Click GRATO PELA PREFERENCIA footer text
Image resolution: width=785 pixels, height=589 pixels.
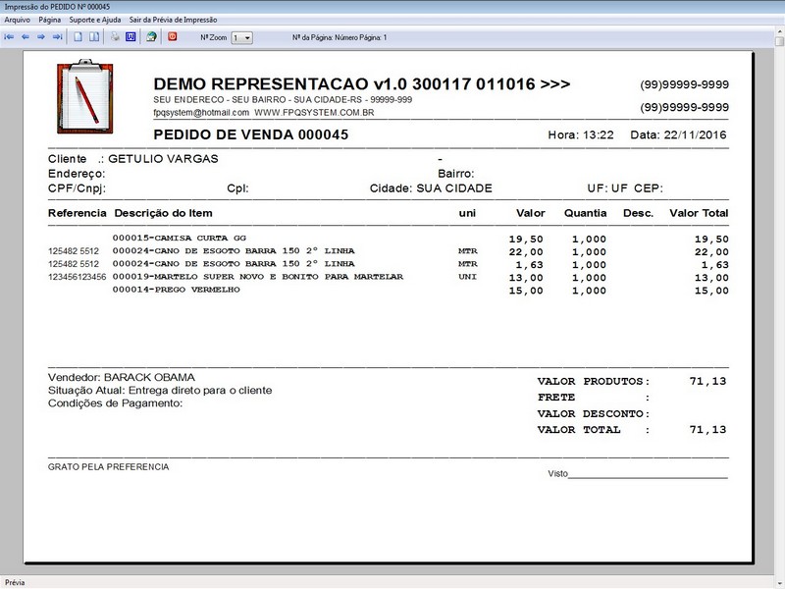click(109, 467)
